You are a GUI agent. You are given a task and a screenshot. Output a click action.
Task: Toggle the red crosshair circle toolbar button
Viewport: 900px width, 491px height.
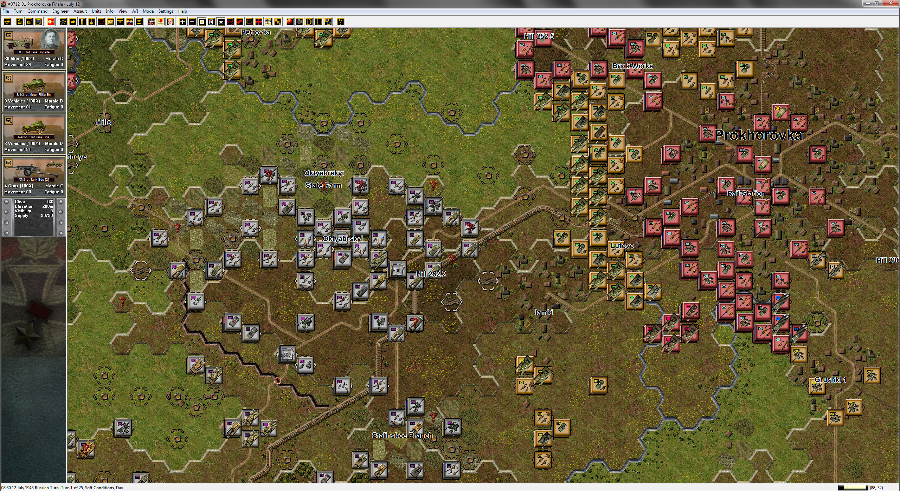pos(230,22)
